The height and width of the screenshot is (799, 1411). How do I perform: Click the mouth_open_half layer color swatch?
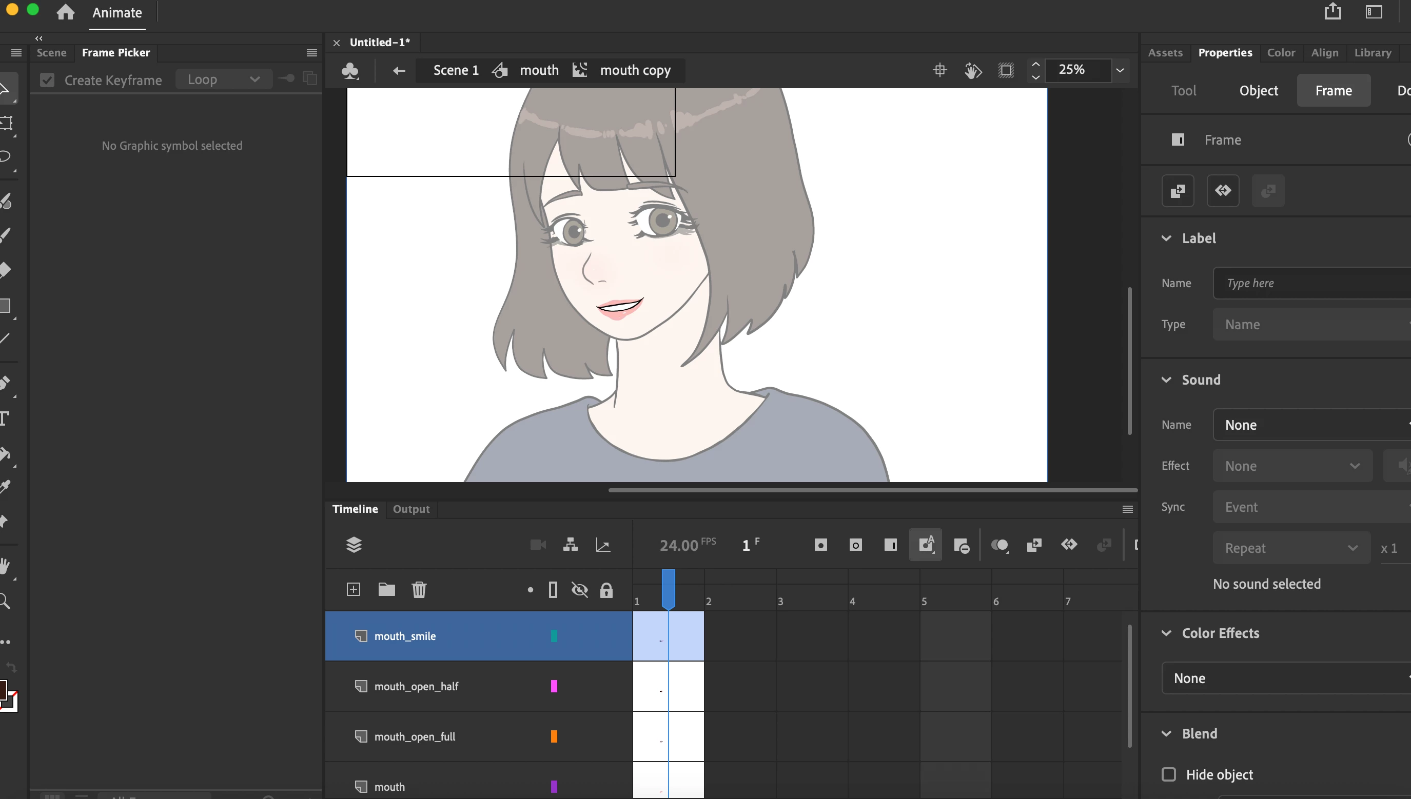pyautogui.click(x=554, y=686)
